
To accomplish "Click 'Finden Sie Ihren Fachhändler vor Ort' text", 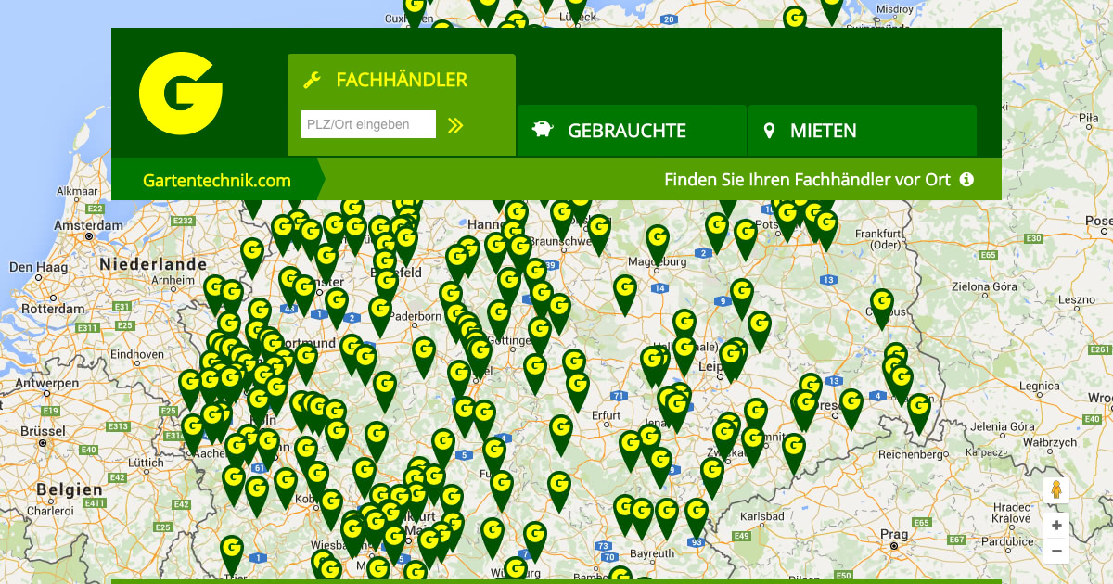I will point(807,180).
